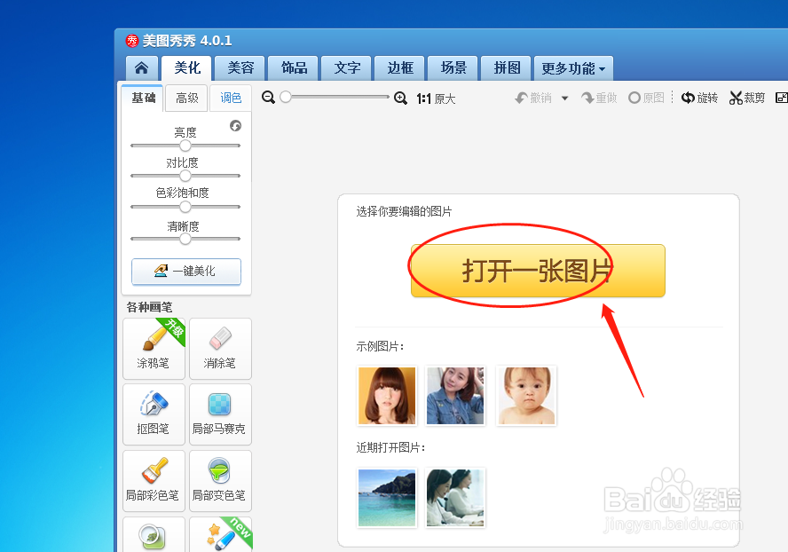This screenshot has width=788, height=552.
Task: Click the 色彩饱和度 slider handle
Action: tap(185, 207)
